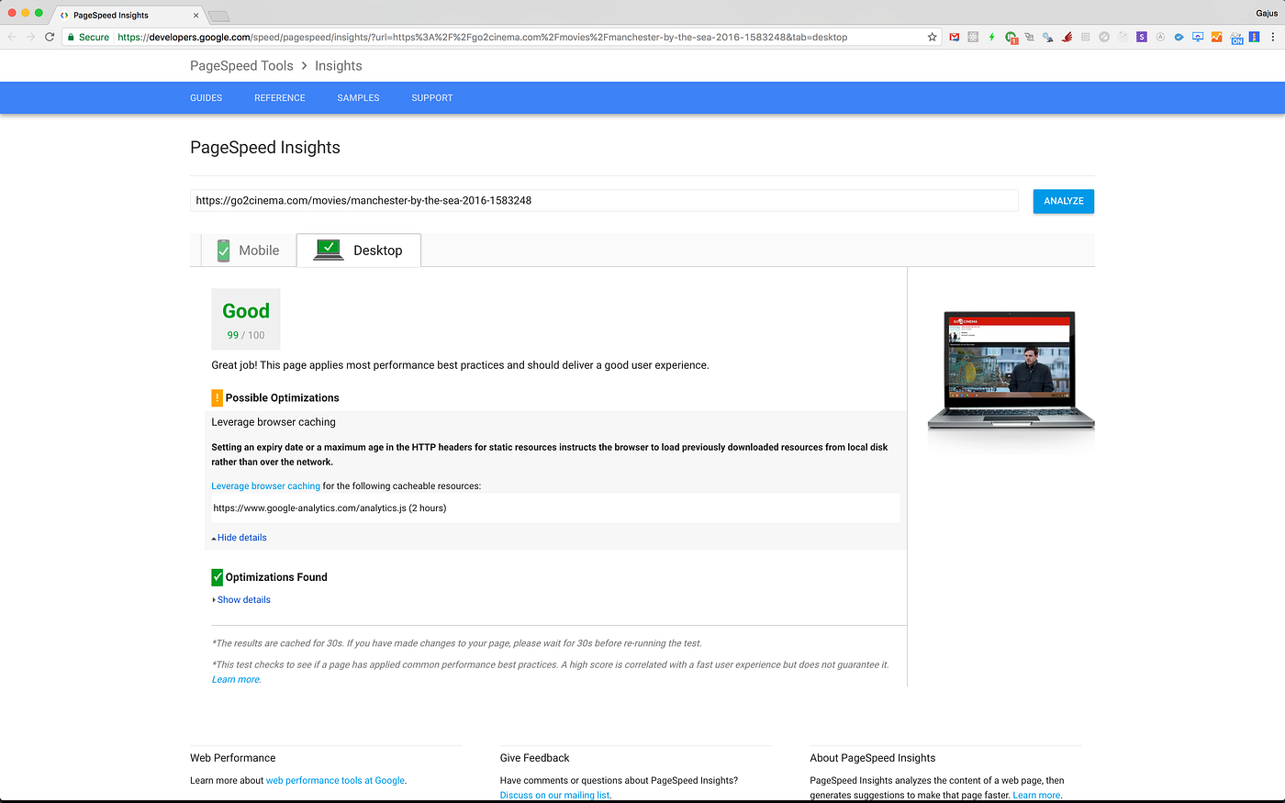This screenshot has width=1285, height=803.
Task: Click the URL input field for analysis
Action: (x=604, y=201)
